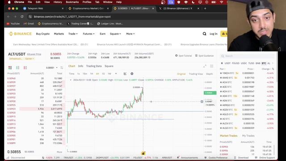Switch to the Info tab
Viewport: 286px width, 161px height.
click(80, 66)
